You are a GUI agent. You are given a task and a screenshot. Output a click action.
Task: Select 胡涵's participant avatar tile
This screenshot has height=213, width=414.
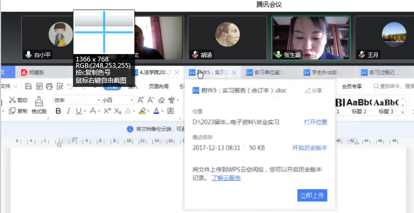[x=227, y=38]
